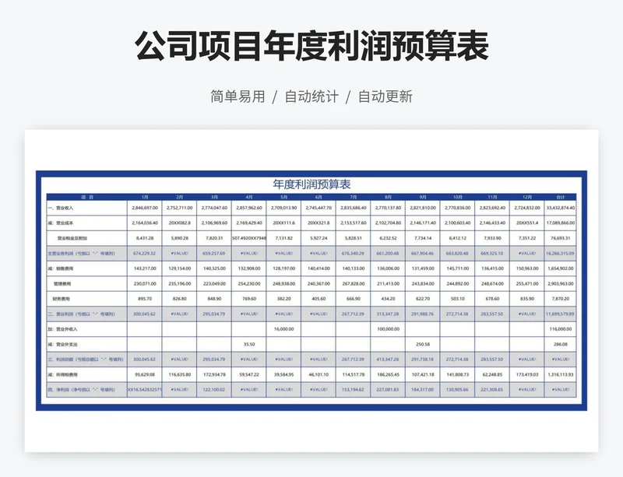The width and height of the screenshot is (623, 477).
Task: Click cell with value 2,846,697.00
Action: click(x=145, y=208)
